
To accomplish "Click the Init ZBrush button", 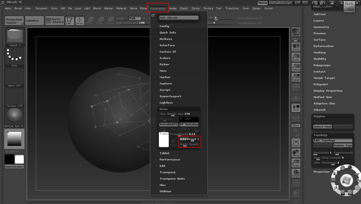I will coord(179,18).
